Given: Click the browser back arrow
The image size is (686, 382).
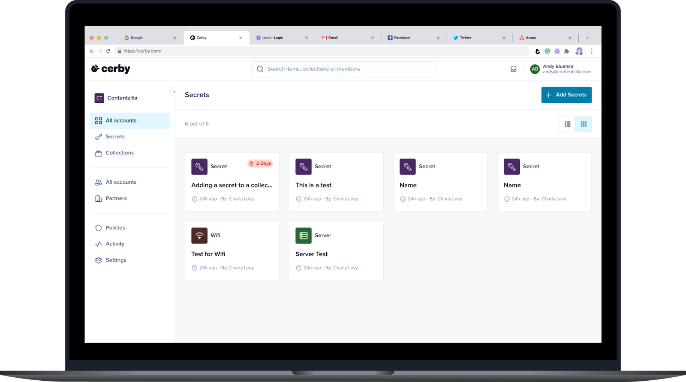Looking at the screenshot, I should pyautogui.click(x=92, y=51).
